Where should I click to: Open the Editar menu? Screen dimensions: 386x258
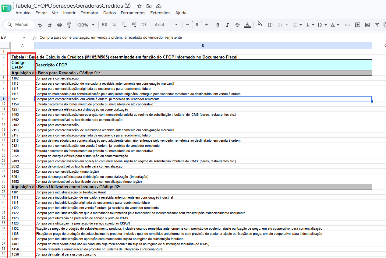point(41,13)
